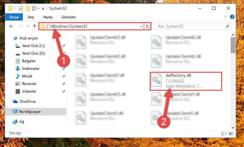Switch to details view layout icon

[224, 133]
